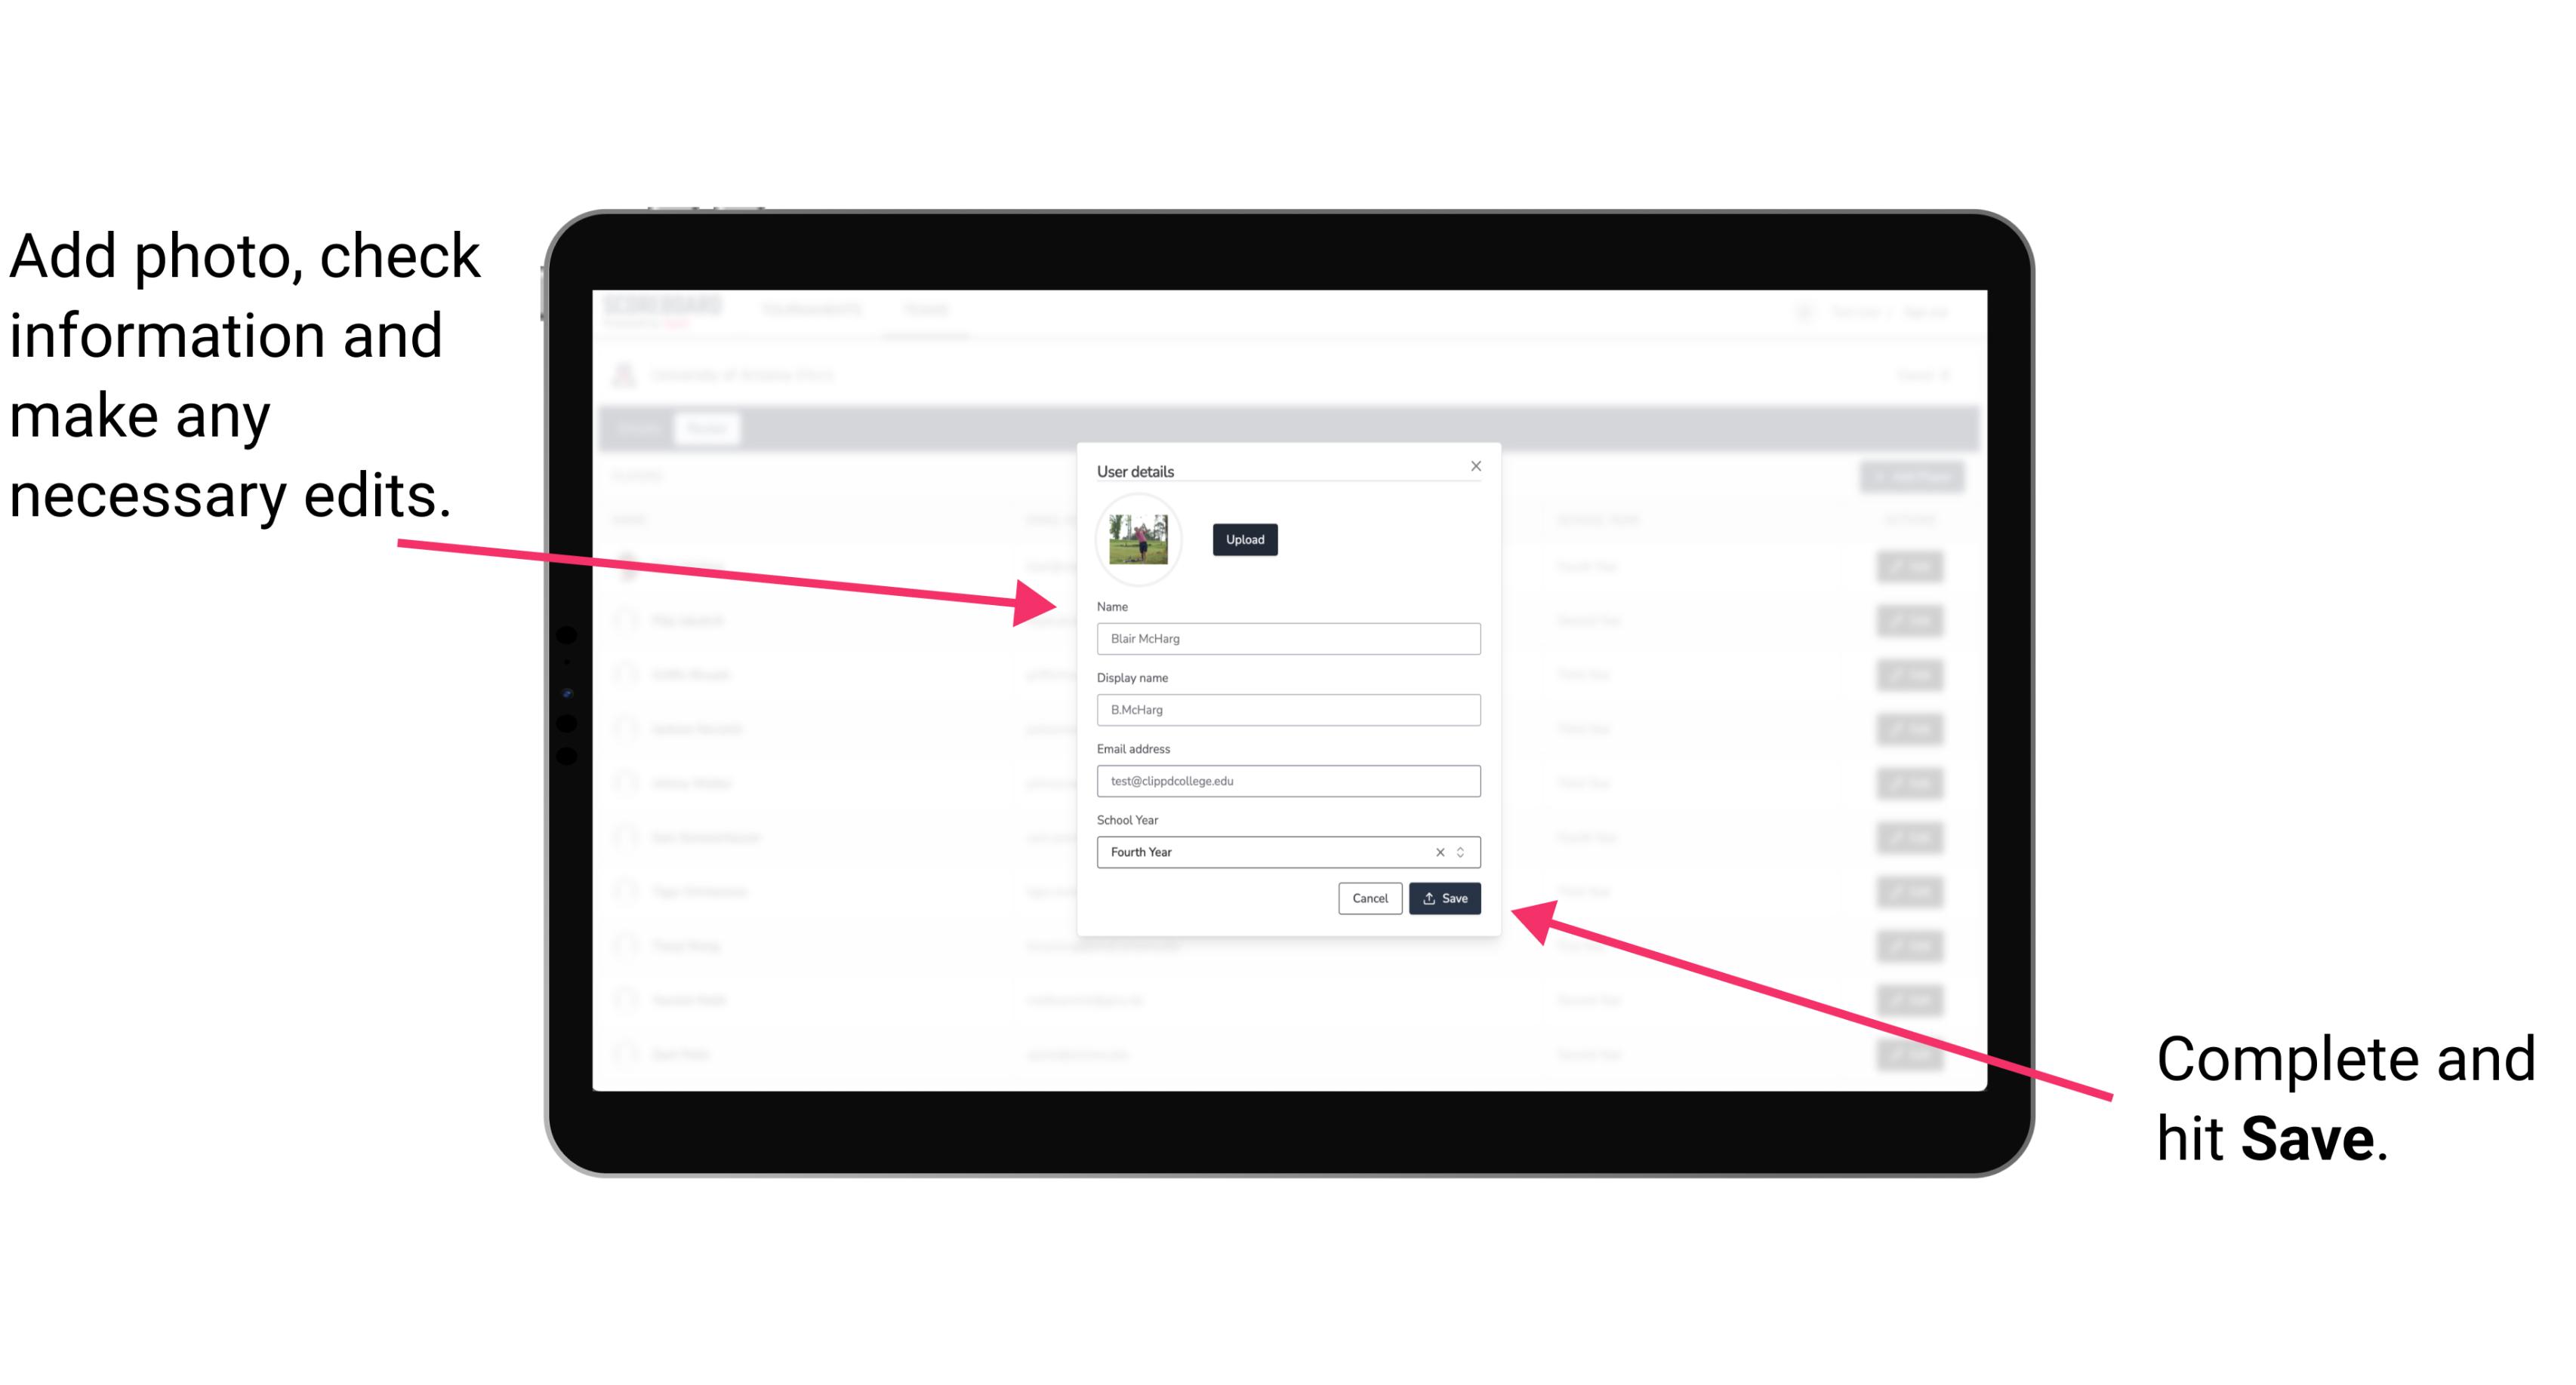Image resolution: width=2576 pixels, height=1385 pixels.
Task: Clear the School Year selection with X
Action: pyautogui.click(x=1434, y=851)
